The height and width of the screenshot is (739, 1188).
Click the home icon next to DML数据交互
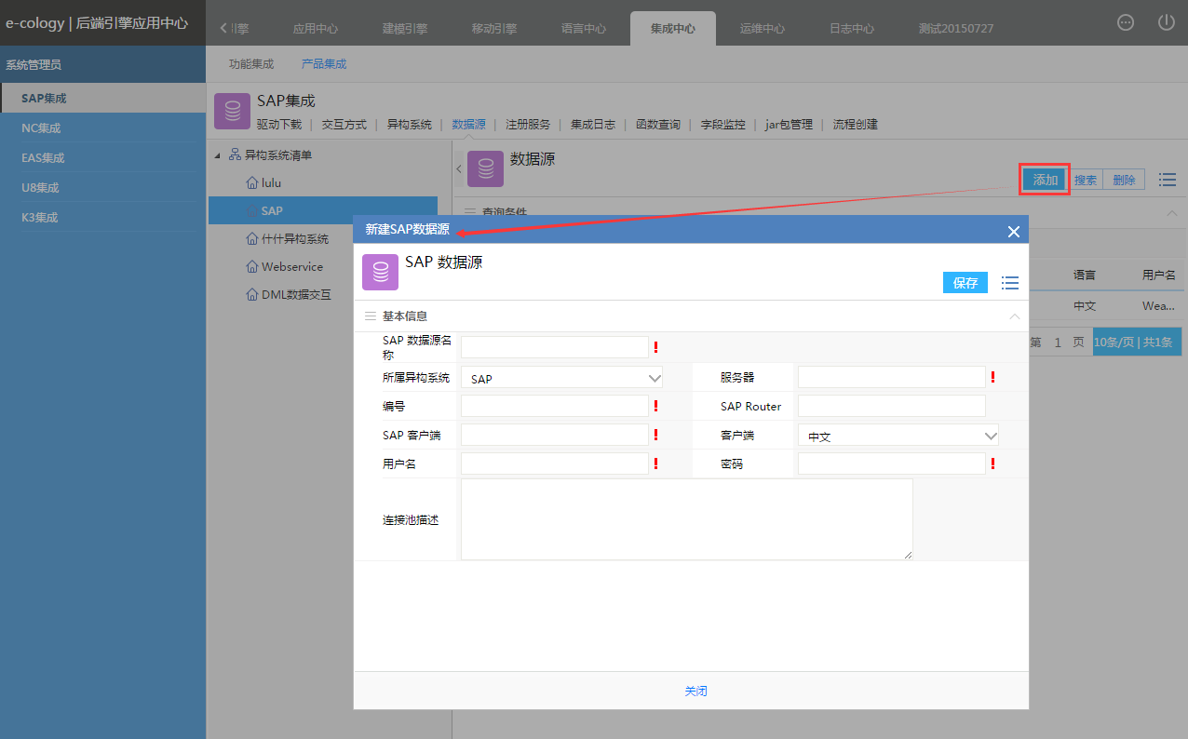tap(252, 295)
